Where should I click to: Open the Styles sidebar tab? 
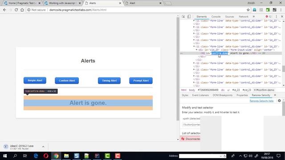click(x=185, y=95)
